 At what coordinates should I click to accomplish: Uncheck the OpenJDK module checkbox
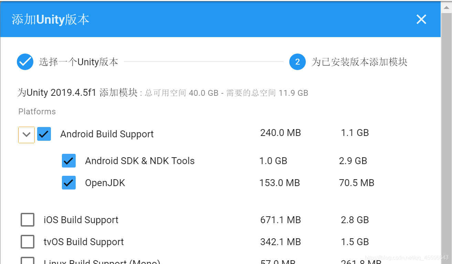(69, 183)
